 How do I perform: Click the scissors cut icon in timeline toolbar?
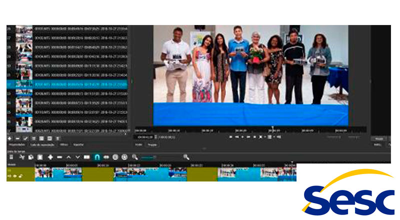point(21,157)
